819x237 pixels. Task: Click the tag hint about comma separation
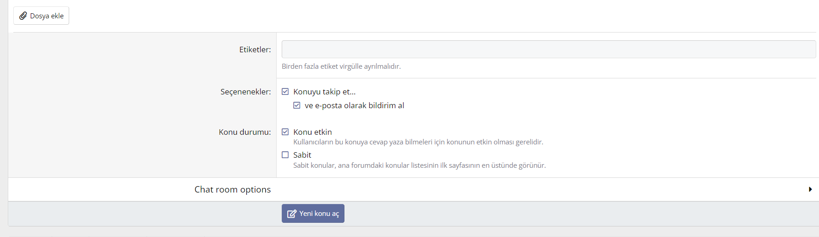(341, 66)
